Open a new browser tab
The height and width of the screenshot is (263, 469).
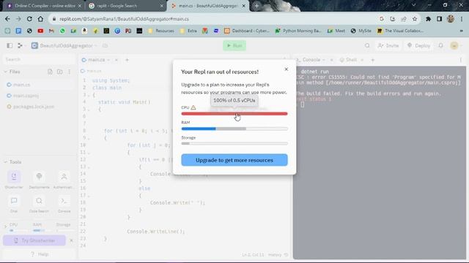(x=256, y=6)
